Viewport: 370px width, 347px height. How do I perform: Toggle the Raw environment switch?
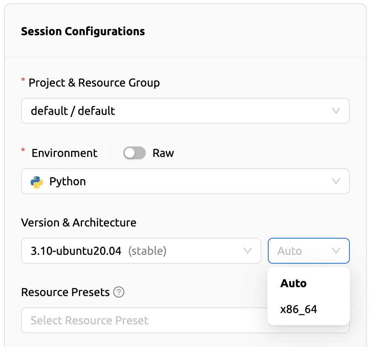pyautogui.click(x=135, y=153)
